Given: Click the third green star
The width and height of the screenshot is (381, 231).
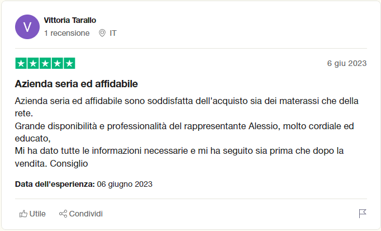Looking at the screenshot, I should pos(45,63).
